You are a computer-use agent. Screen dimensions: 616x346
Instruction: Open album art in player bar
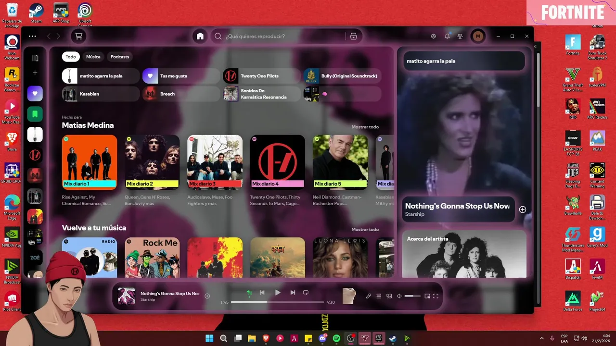(x=127, y=296)
